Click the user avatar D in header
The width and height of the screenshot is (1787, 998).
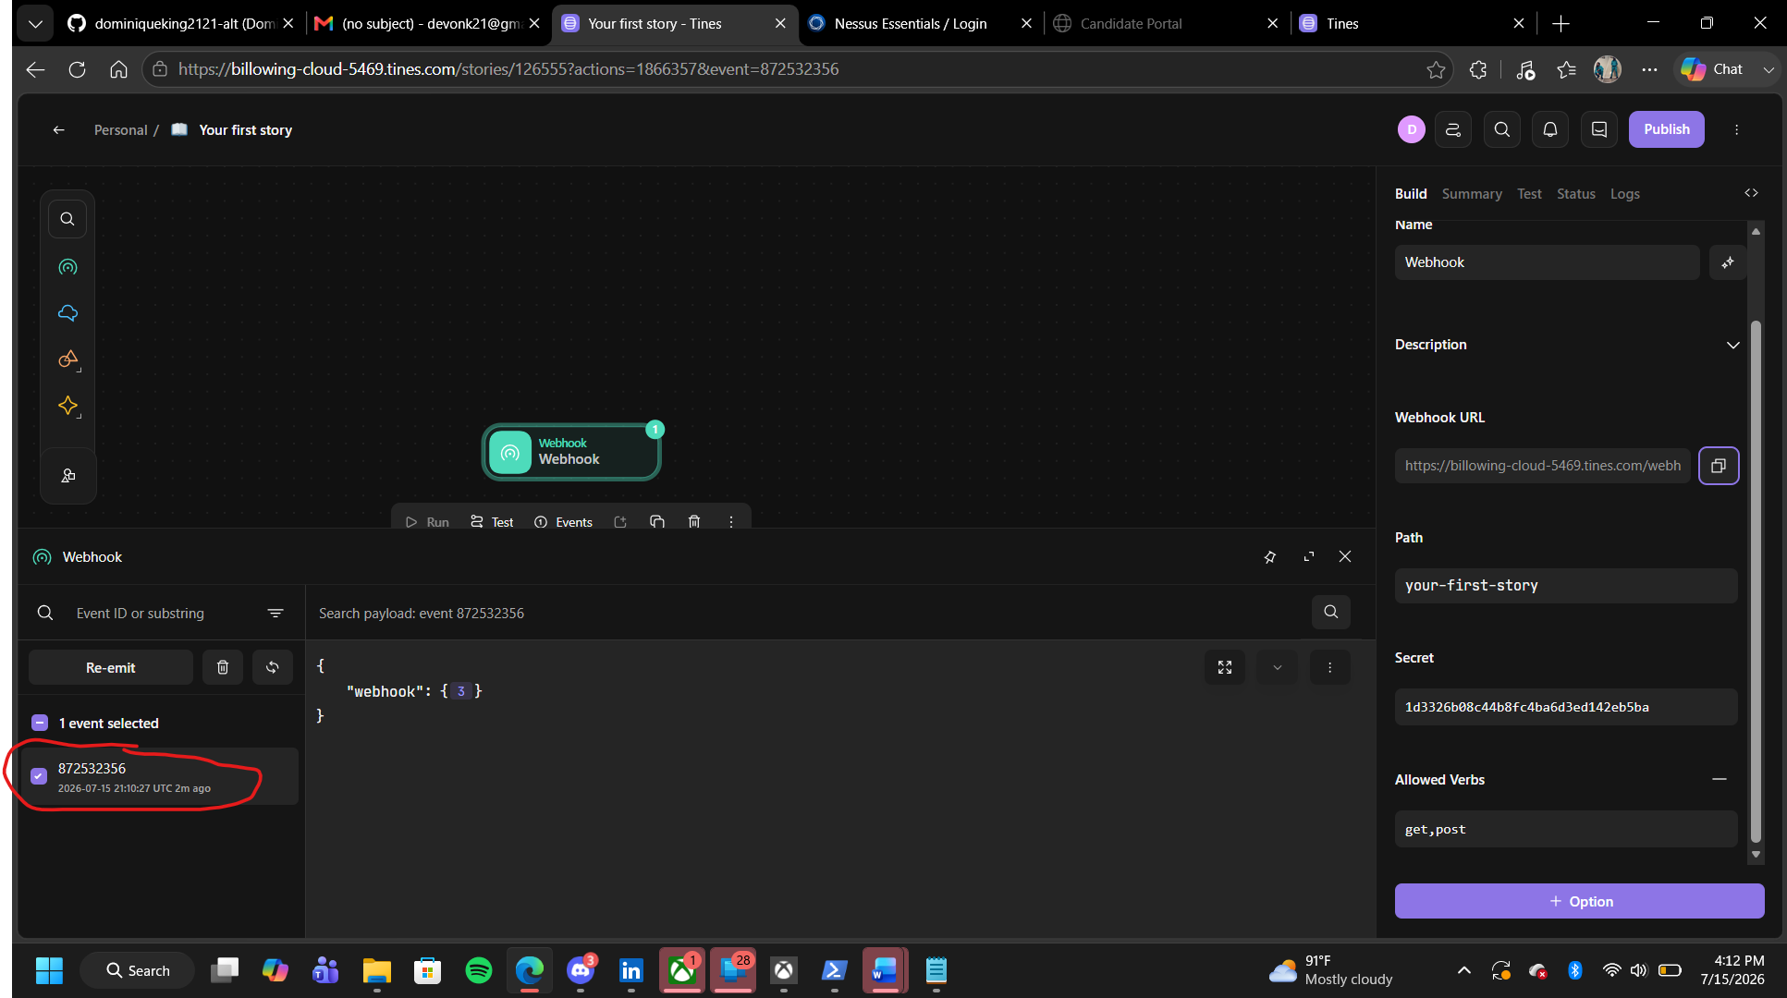pos(1411,129)
